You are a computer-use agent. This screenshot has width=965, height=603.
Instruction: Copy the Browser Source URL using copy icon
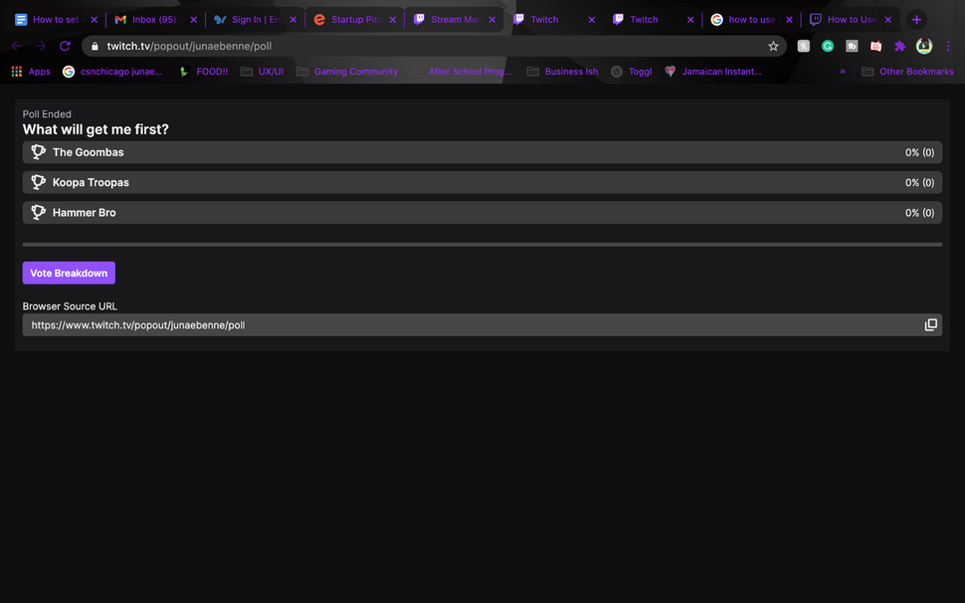click(931, 324)
